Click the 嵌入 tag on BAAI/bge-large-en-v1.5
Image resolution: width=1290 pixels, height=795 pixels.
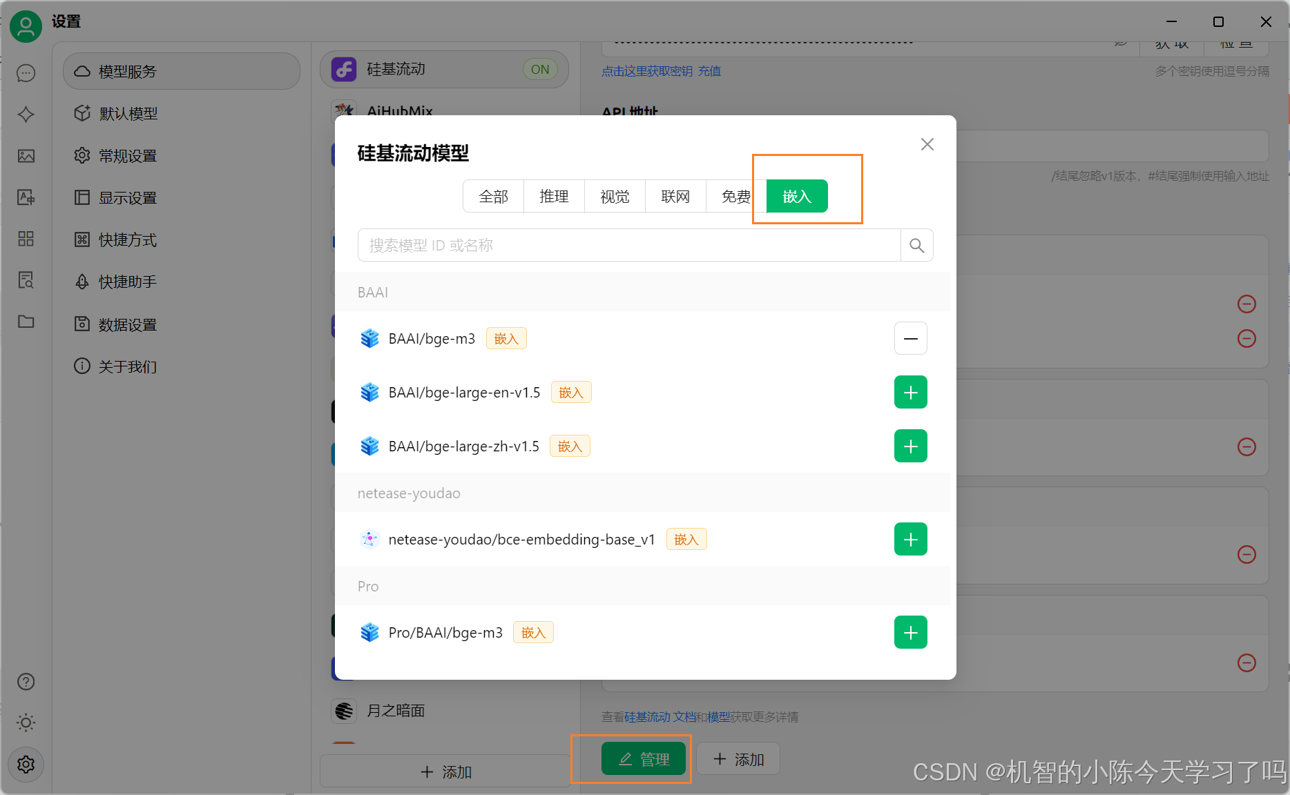pyautogui.click(x=571, y=392)
